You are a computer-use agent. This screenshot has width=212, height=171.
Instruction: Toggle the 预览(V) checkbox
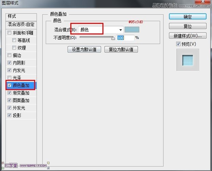[x=178, y=44]
